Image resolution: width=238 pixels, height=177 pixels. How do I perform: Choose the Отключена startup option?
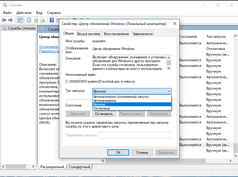pyautogui.click(x=132, y=108)
